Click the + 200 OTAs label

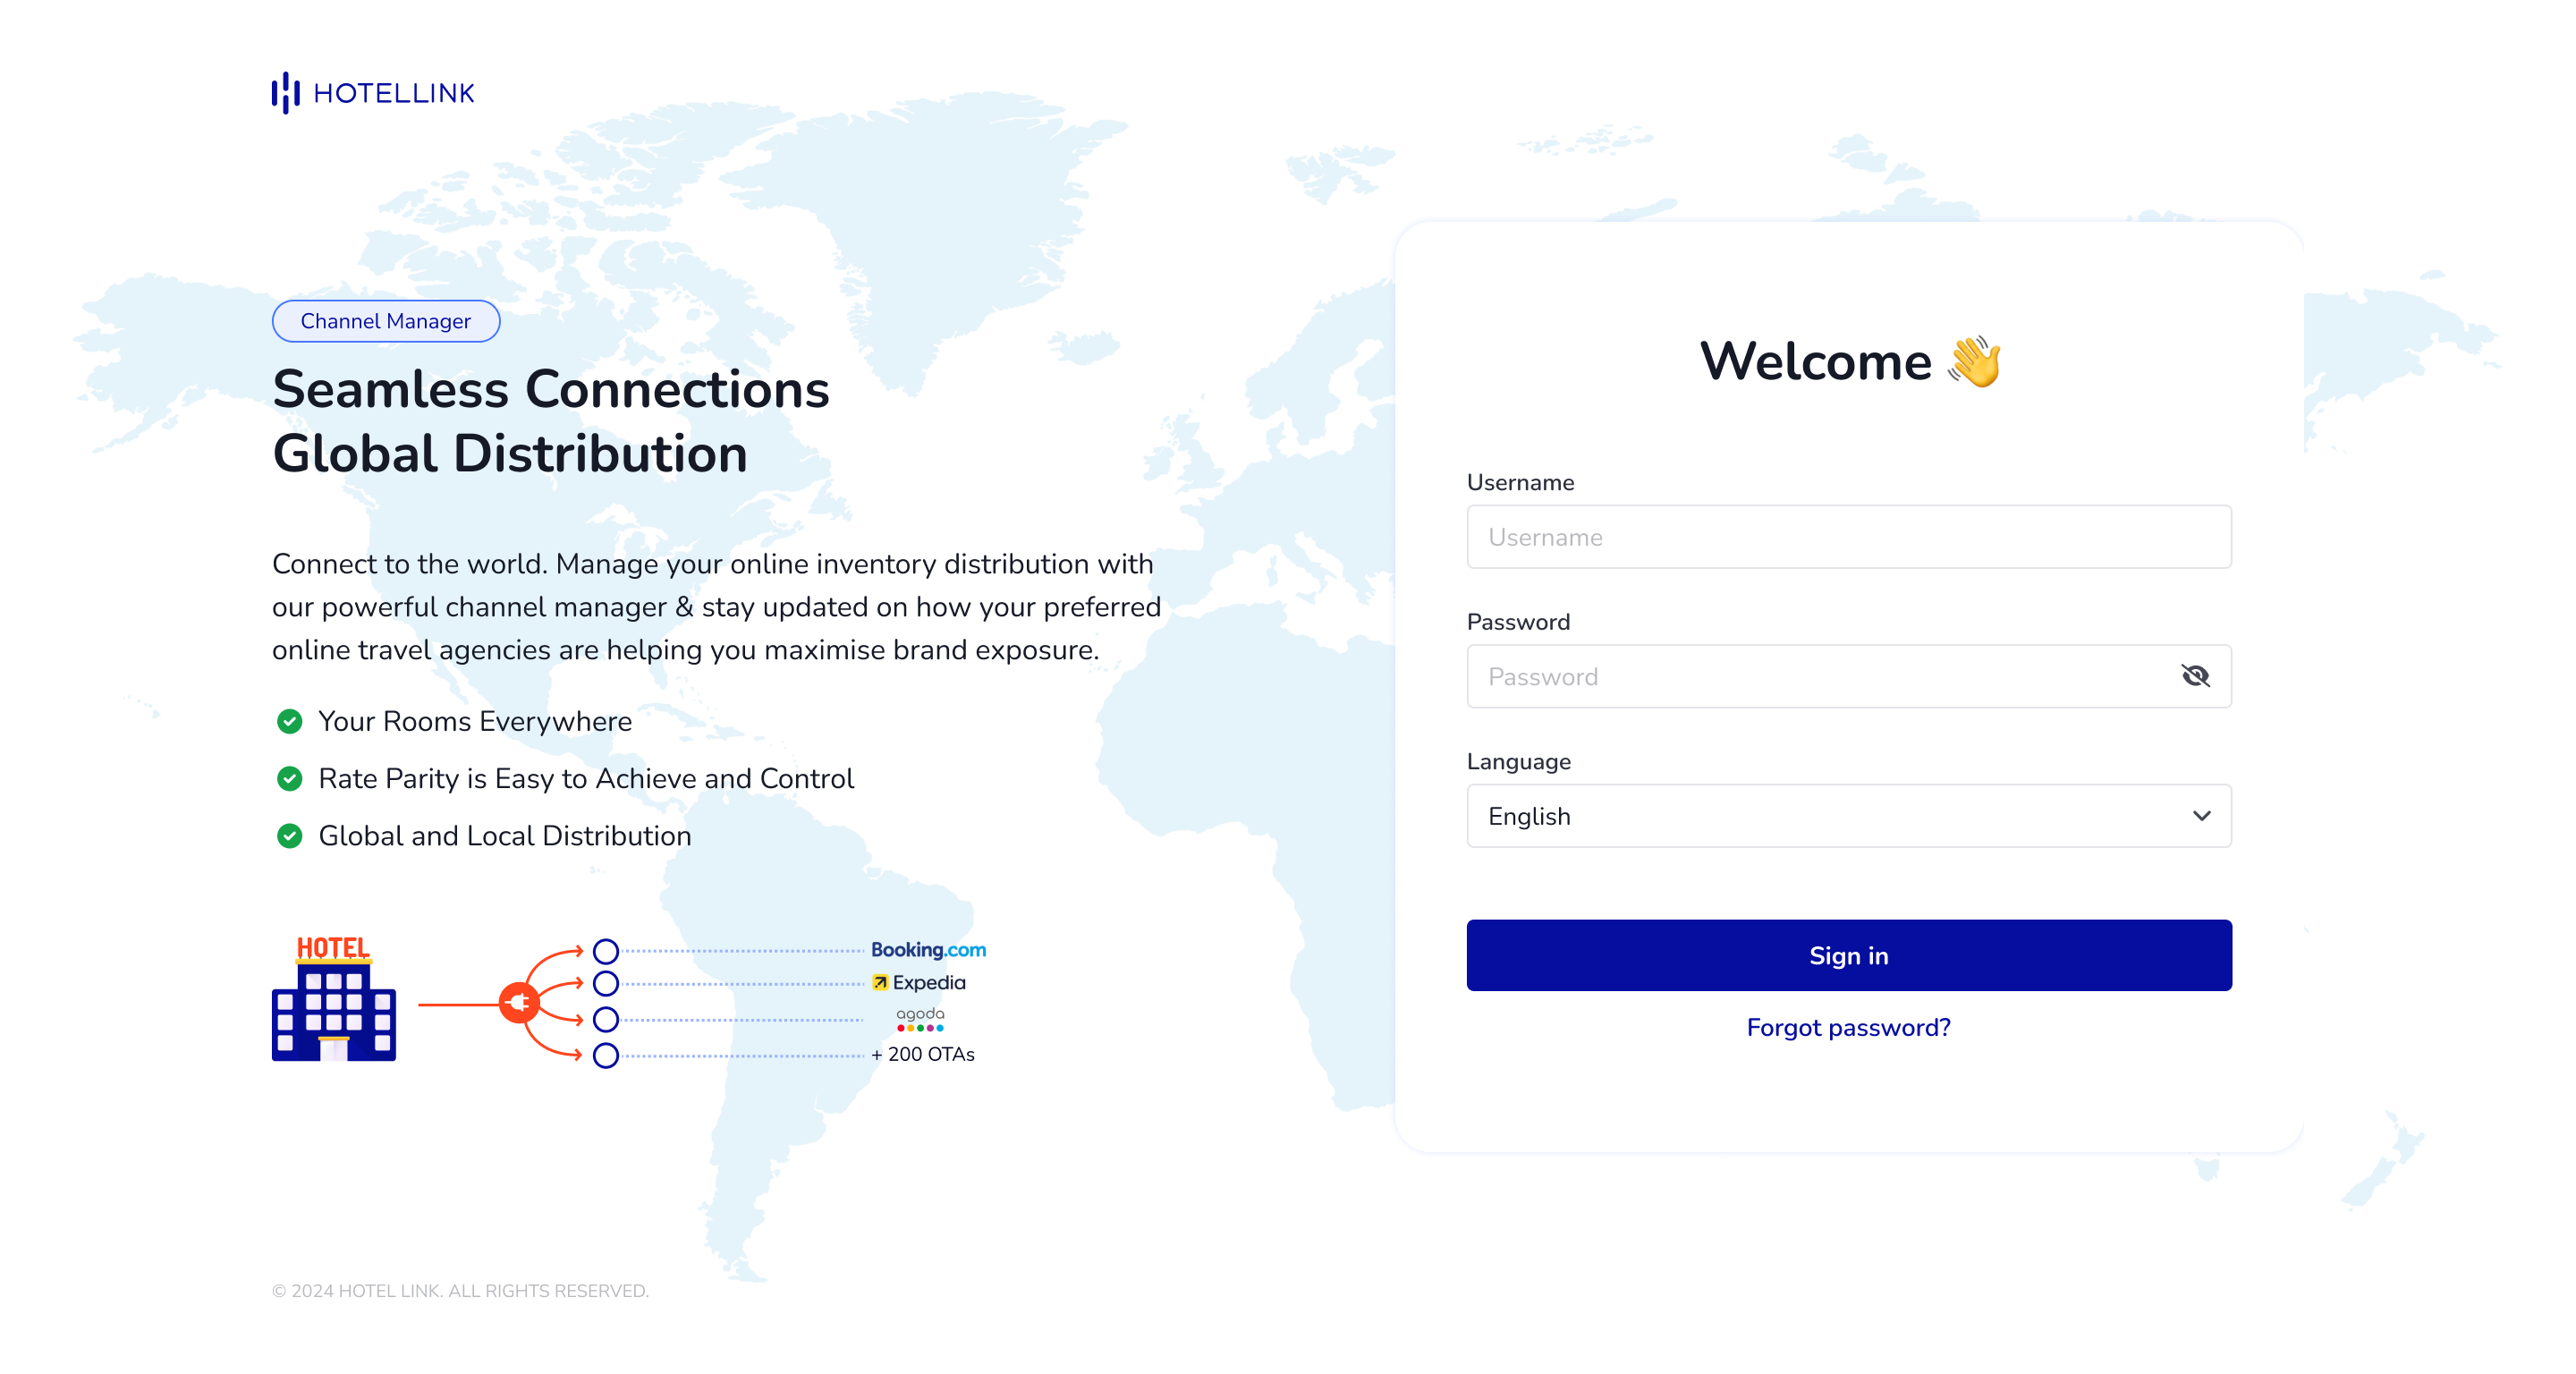(x=923, y=1054)
